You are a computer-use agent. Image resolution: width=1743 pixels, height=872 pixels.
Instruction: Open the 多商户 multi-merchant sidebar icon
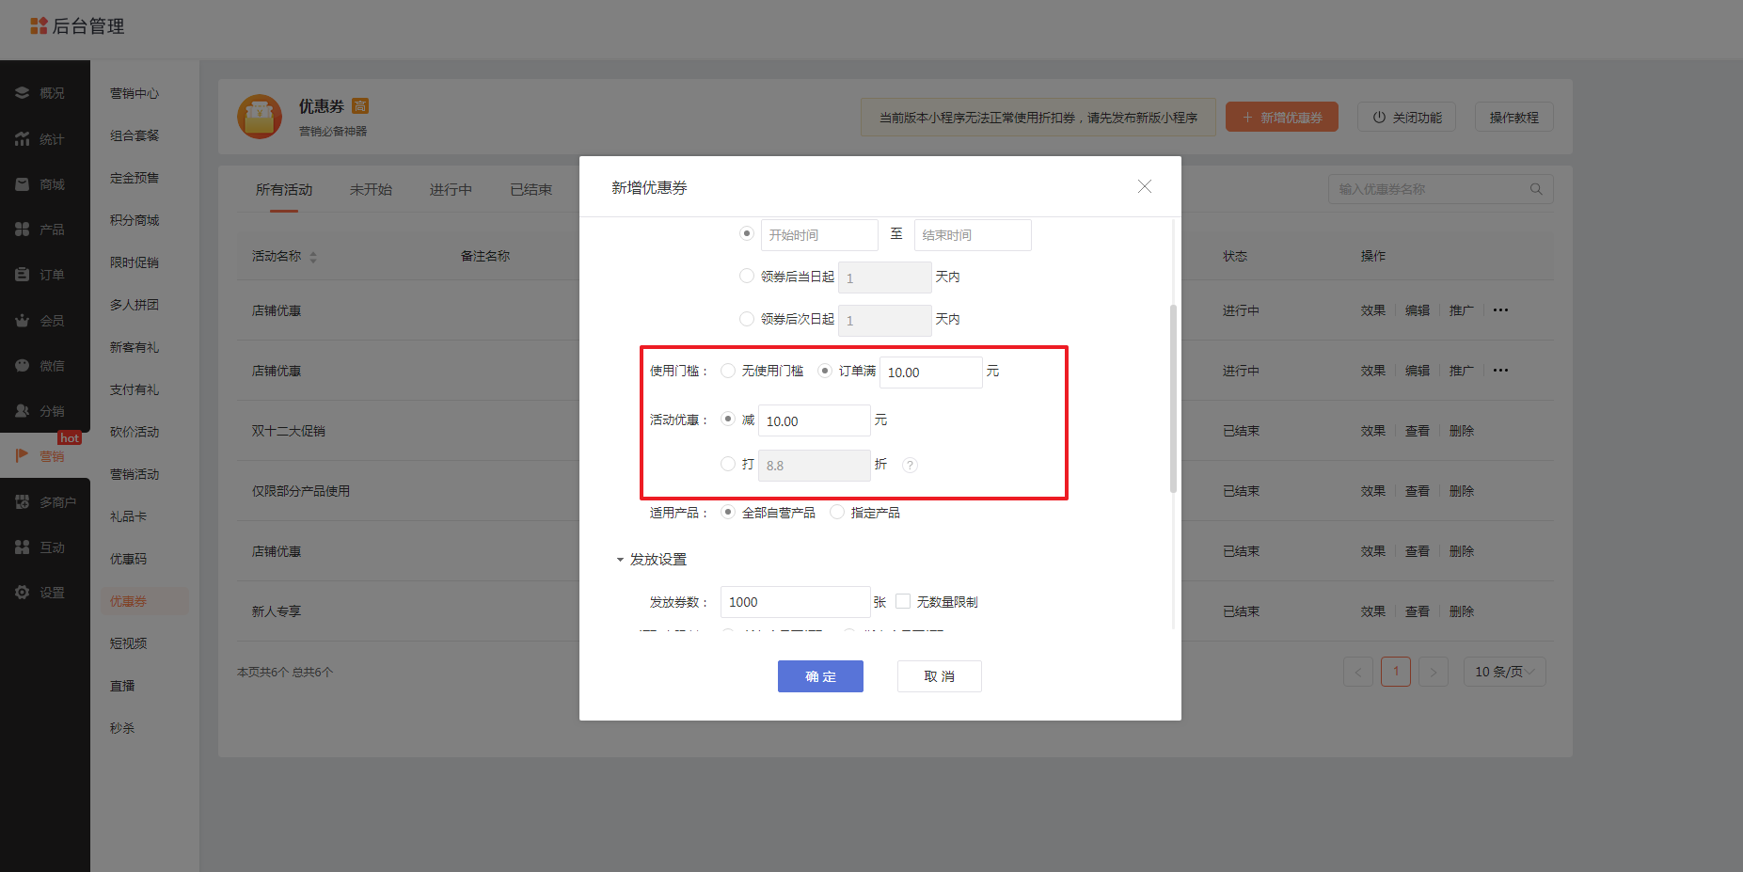tap(22, 501)
